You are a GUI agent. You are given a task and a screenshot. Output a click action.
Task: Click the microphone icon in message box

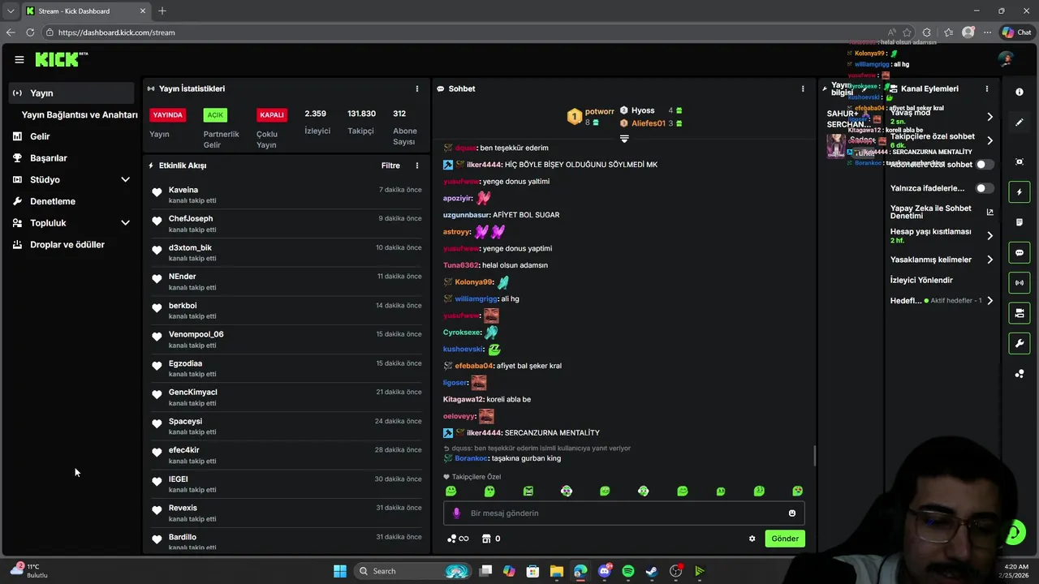(x=456, y=513)
